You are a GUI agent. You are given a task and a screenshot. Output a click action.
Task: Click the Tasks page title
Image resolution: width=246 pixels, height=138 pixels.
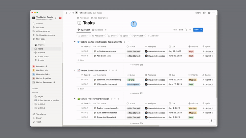(x=89, y=23)
